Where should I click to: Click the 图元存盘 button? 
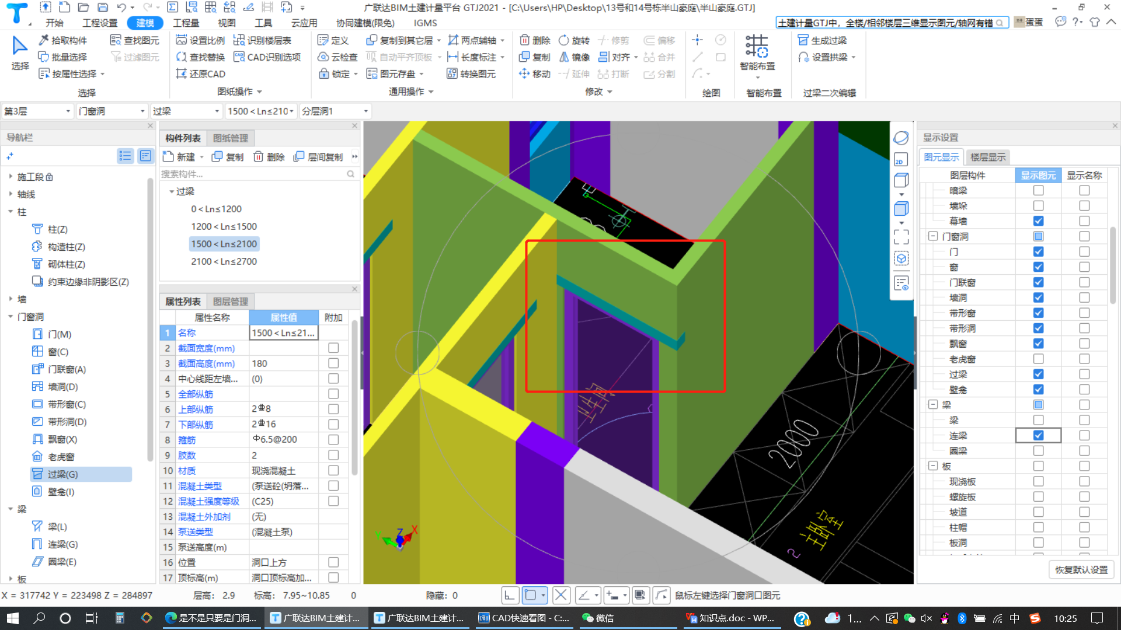tap(394, 74)
